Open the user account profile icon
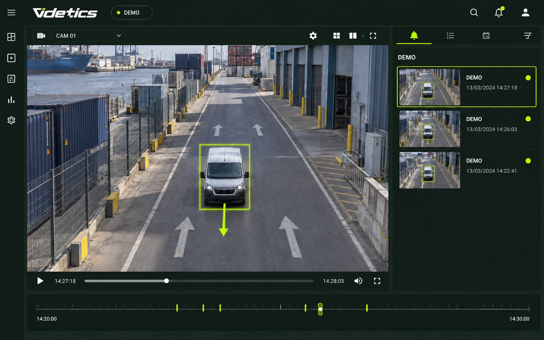The width and height of the screenshot is (544, 340). click(525, 13)
